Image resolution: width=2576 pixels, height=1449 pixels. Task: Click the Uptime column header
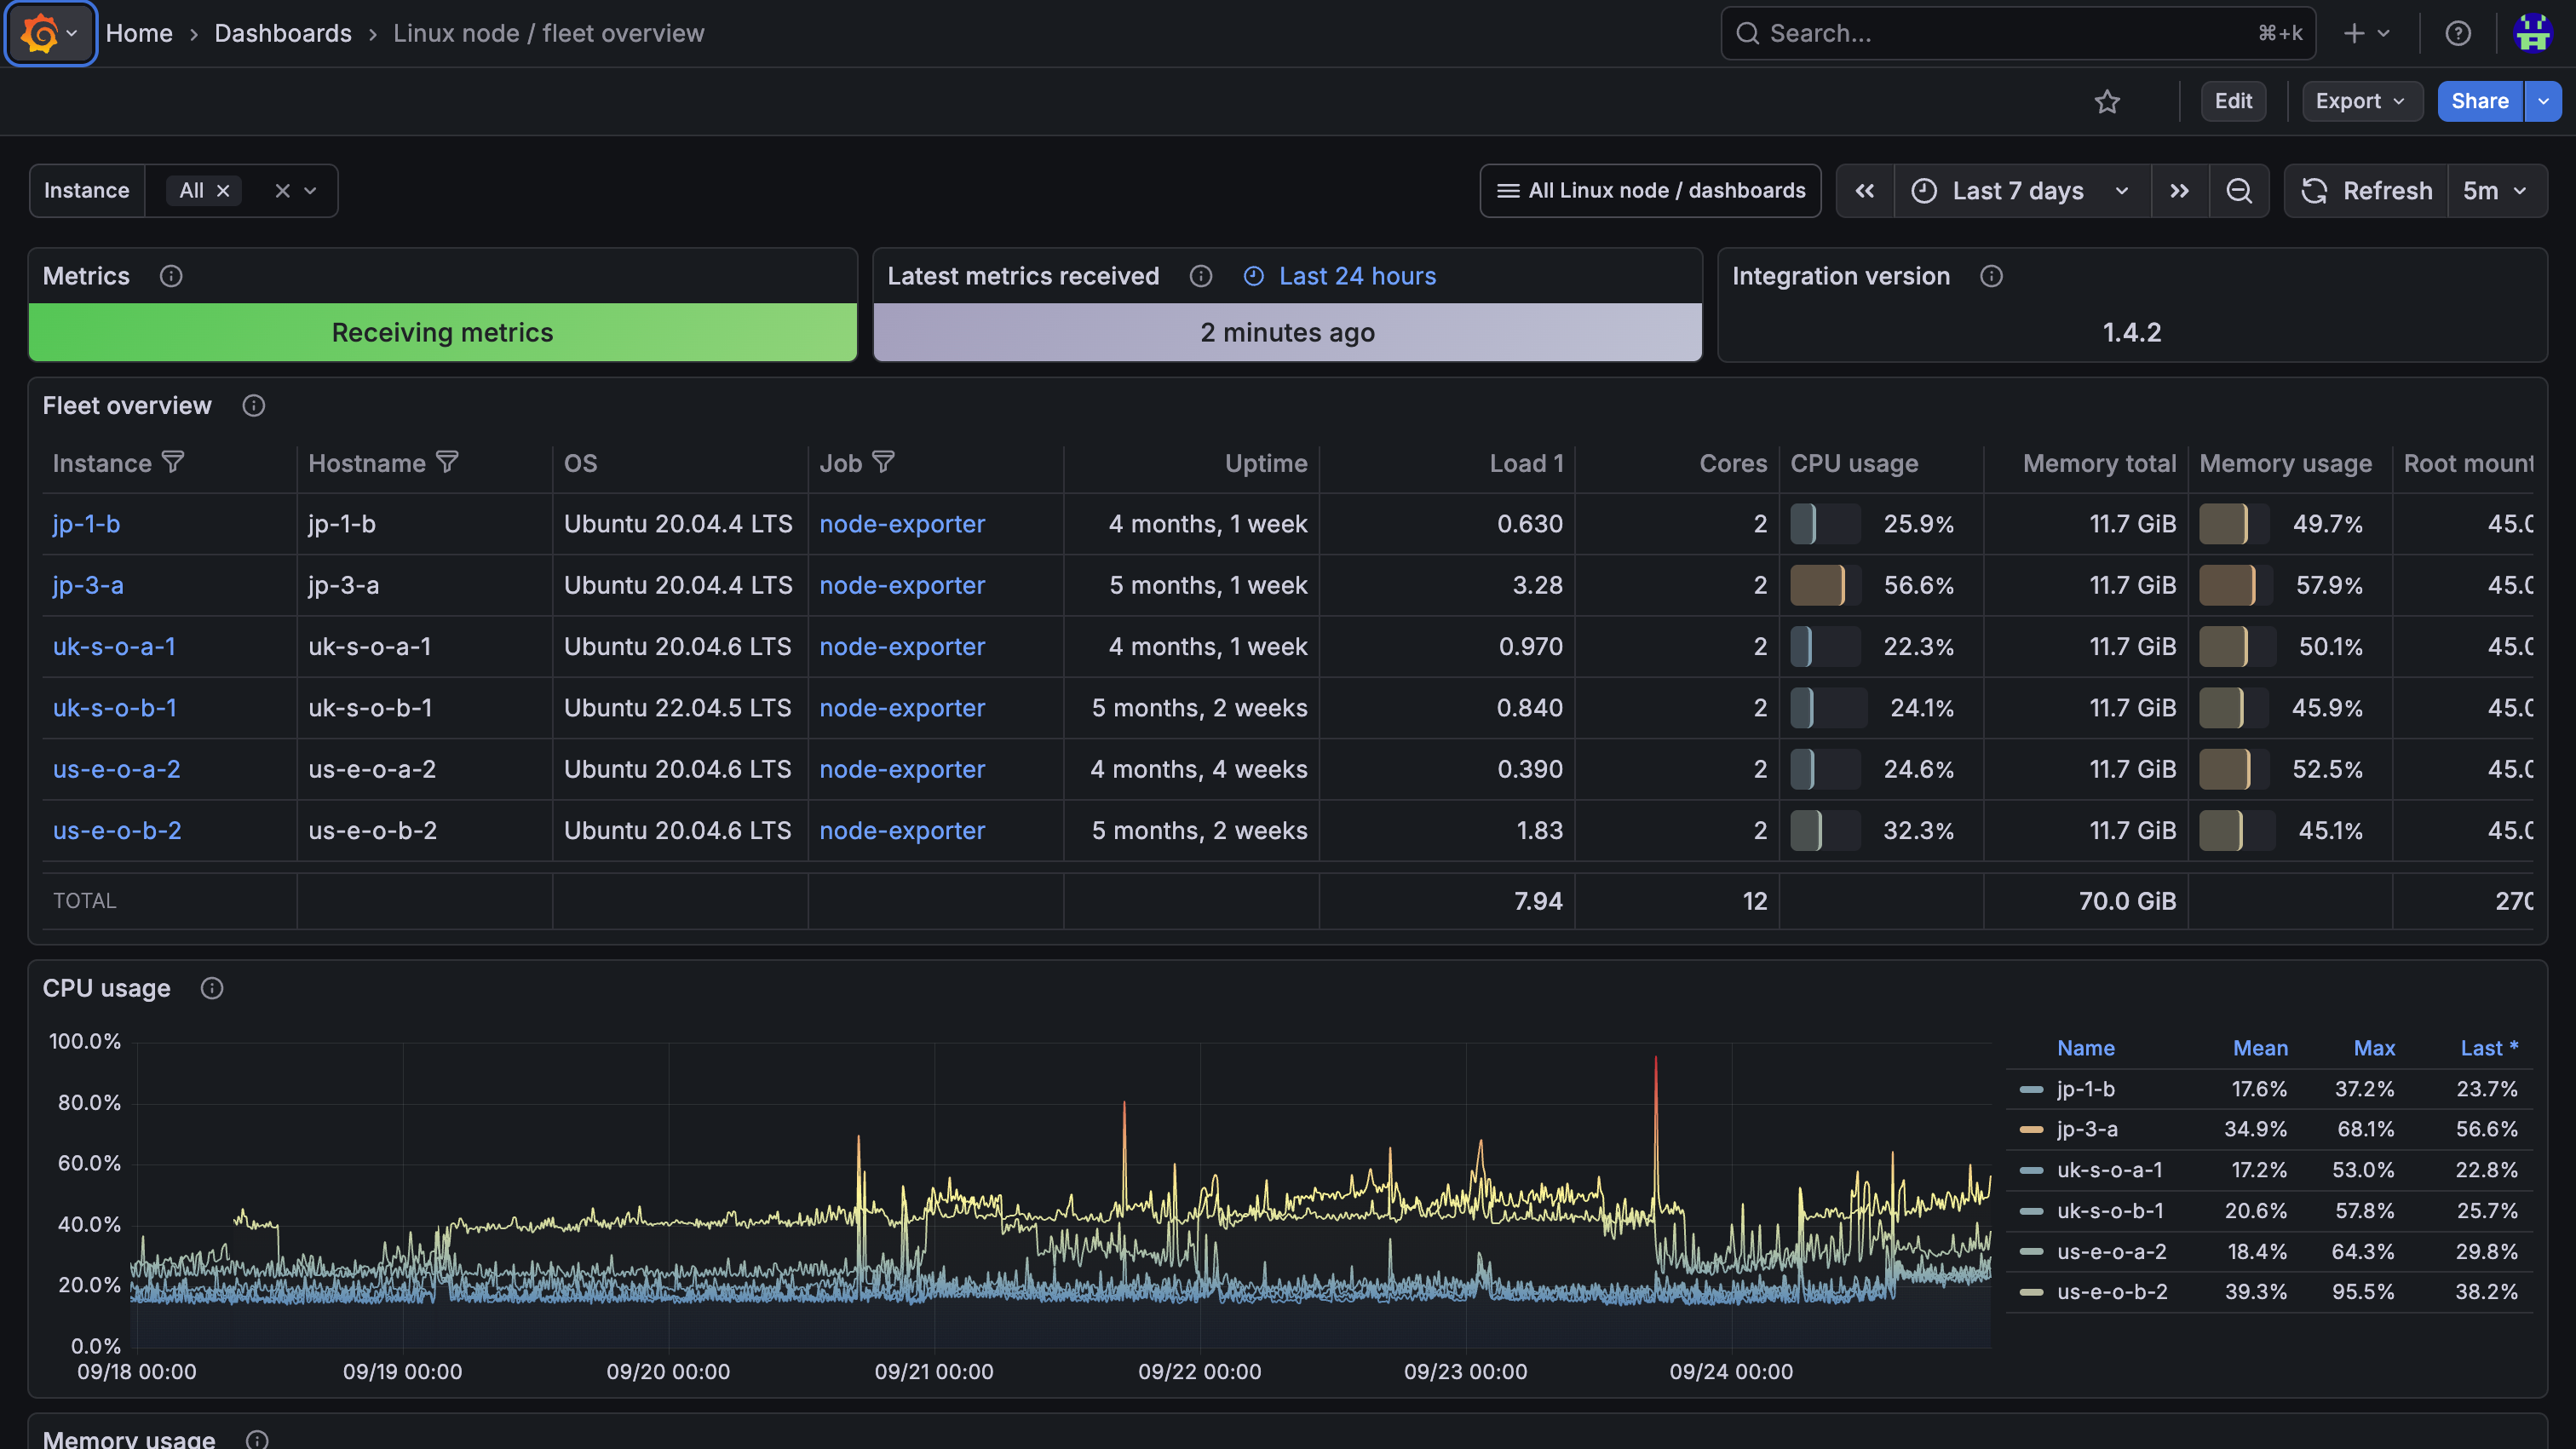click(x=1266, y=463)
